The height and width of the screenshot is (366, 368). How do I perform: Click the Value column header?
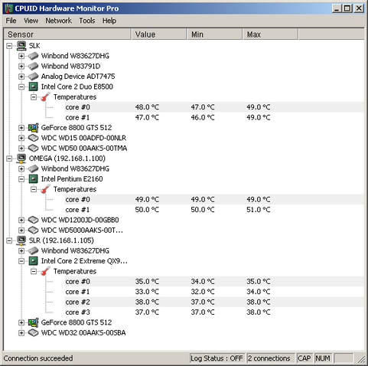click(x=159, y=34)
